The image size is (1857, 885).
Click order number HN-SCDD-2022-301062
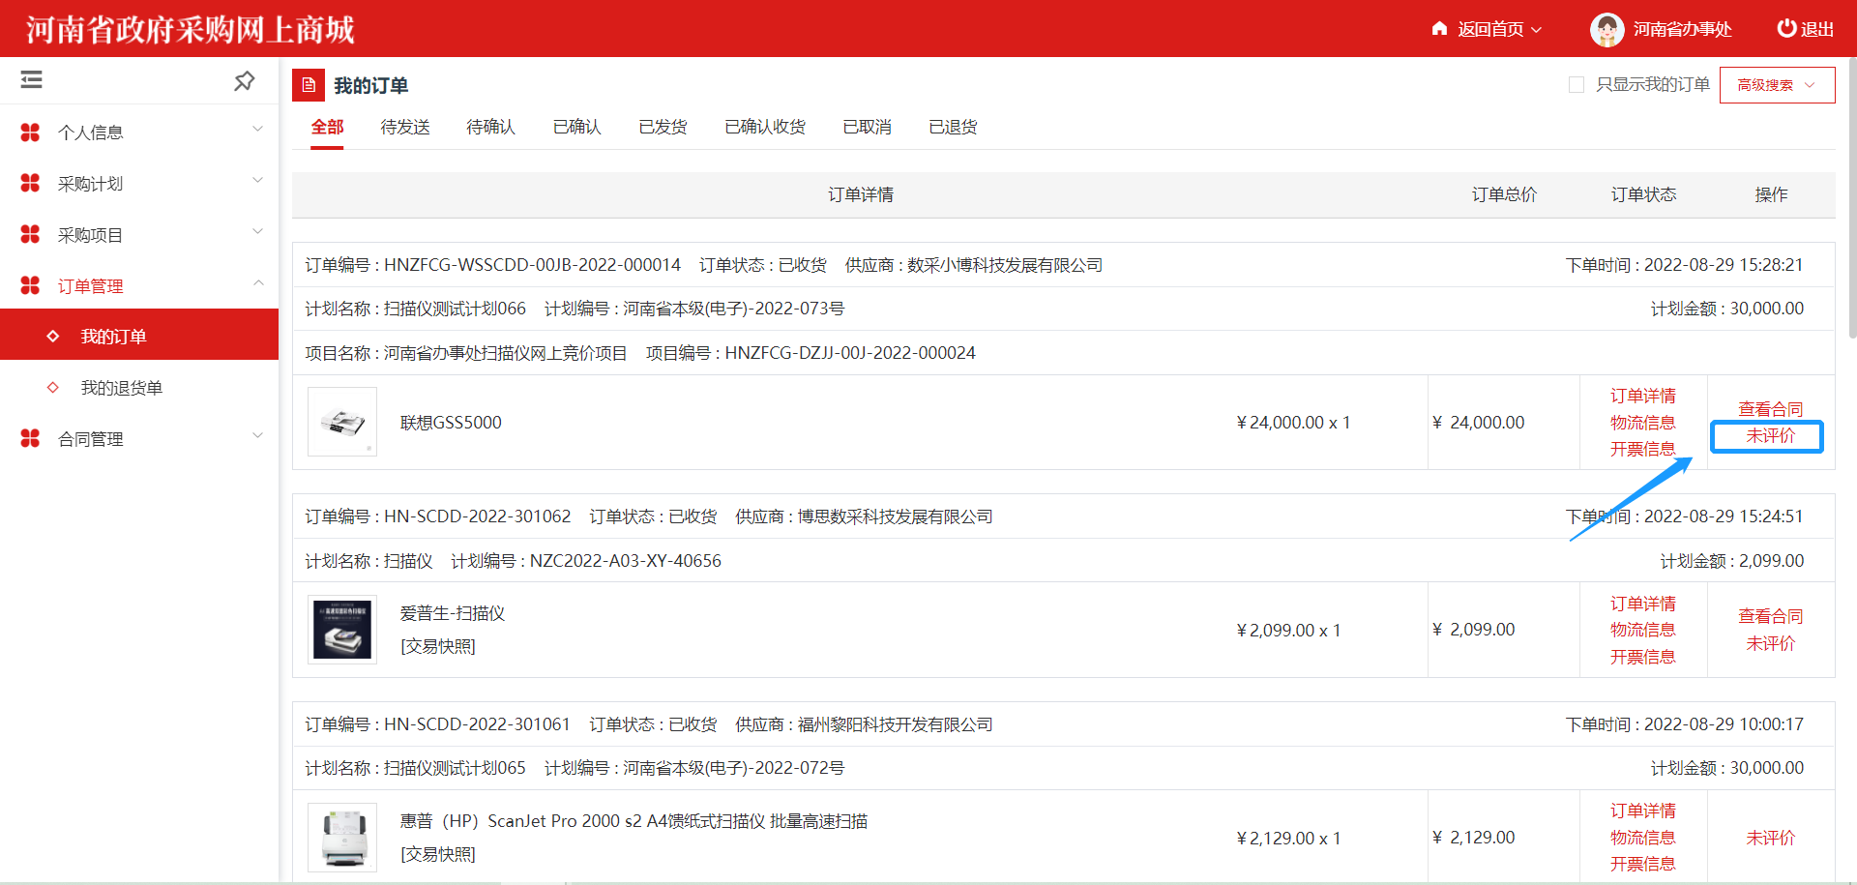[477, 516]
